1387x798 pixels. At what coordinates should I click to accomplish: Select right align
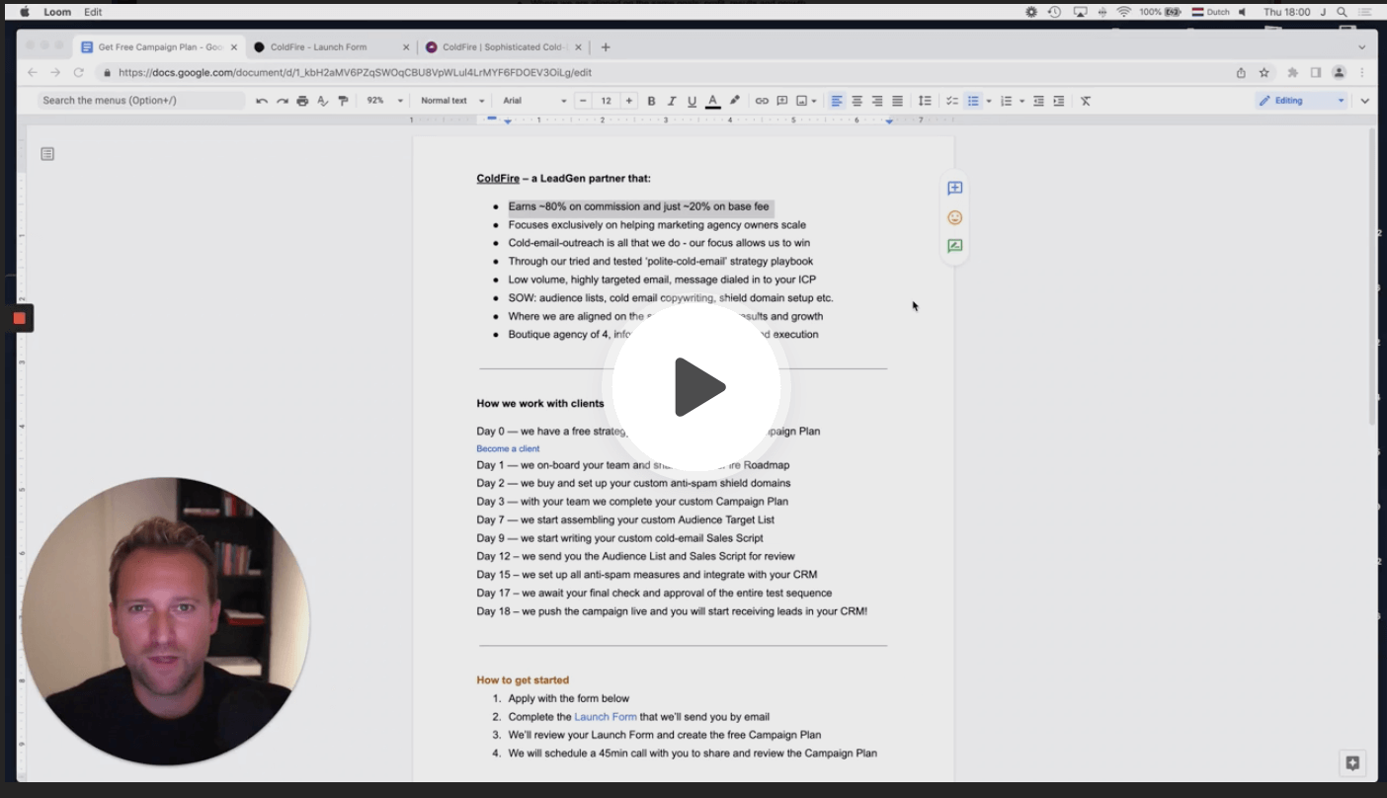click(x=877, y=101)
